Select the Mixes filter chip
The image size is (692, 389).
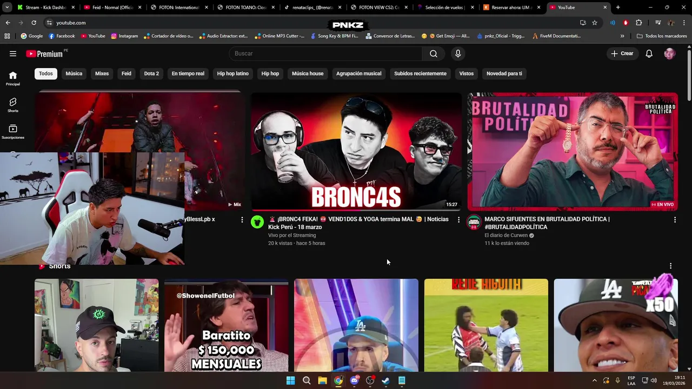click(102, 73)
